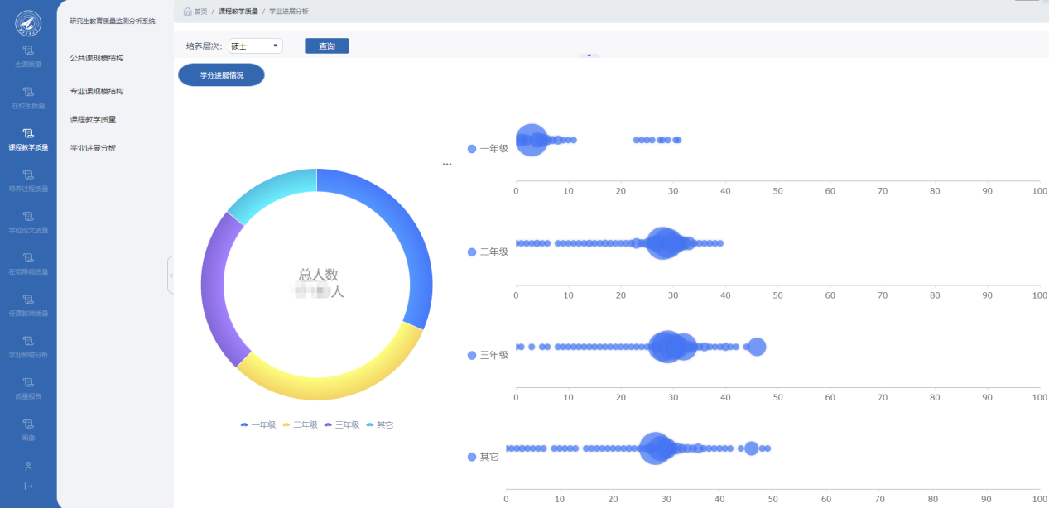Open the 在校生质量 sidebar section
This screenshot has height=508, width=1049.
click(x=28, y=98)
